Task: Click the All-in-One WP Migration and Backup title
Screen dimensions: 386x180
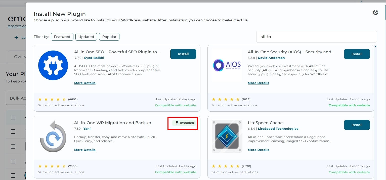Action: click(x=113, y=123)
